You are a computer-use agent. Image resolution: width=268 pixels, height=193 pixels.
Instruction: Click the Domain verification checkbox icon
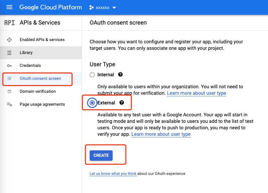coord(9,91)
